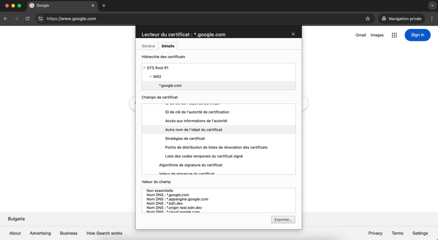Open the tab search dropdown arrow
The width and height of the screenshot is (438, 240).
[x=432, y=6]
